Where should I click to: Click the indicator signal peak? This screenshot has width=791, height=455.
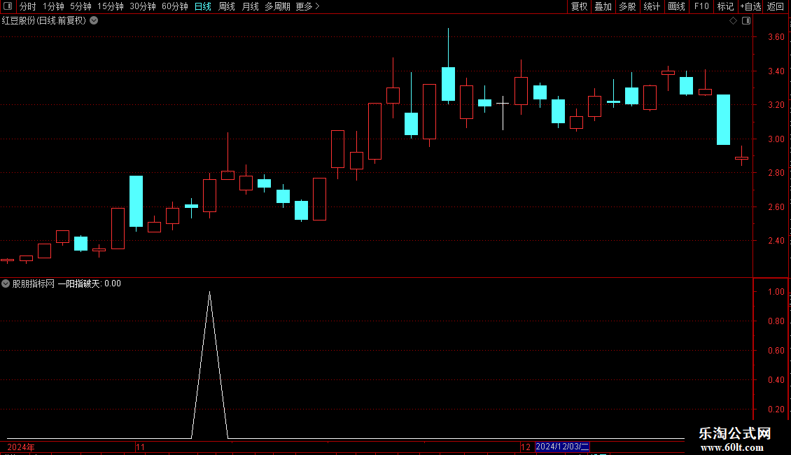pos(210,293)
